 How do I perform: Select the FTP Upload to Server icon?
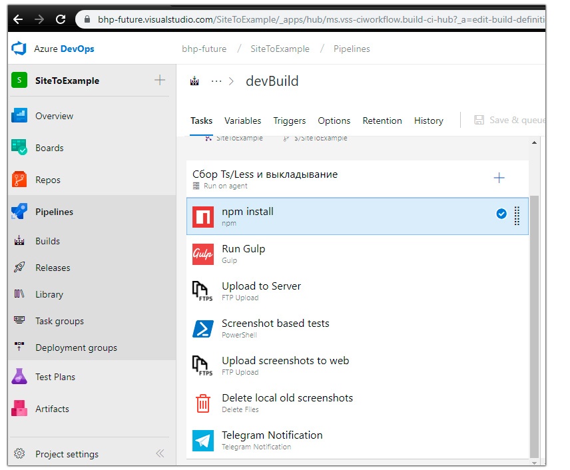[x=203, y=291]
